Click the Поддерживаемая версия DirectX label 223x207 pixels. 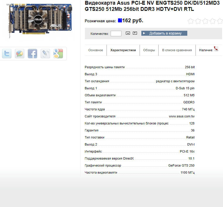click(109, 158)
